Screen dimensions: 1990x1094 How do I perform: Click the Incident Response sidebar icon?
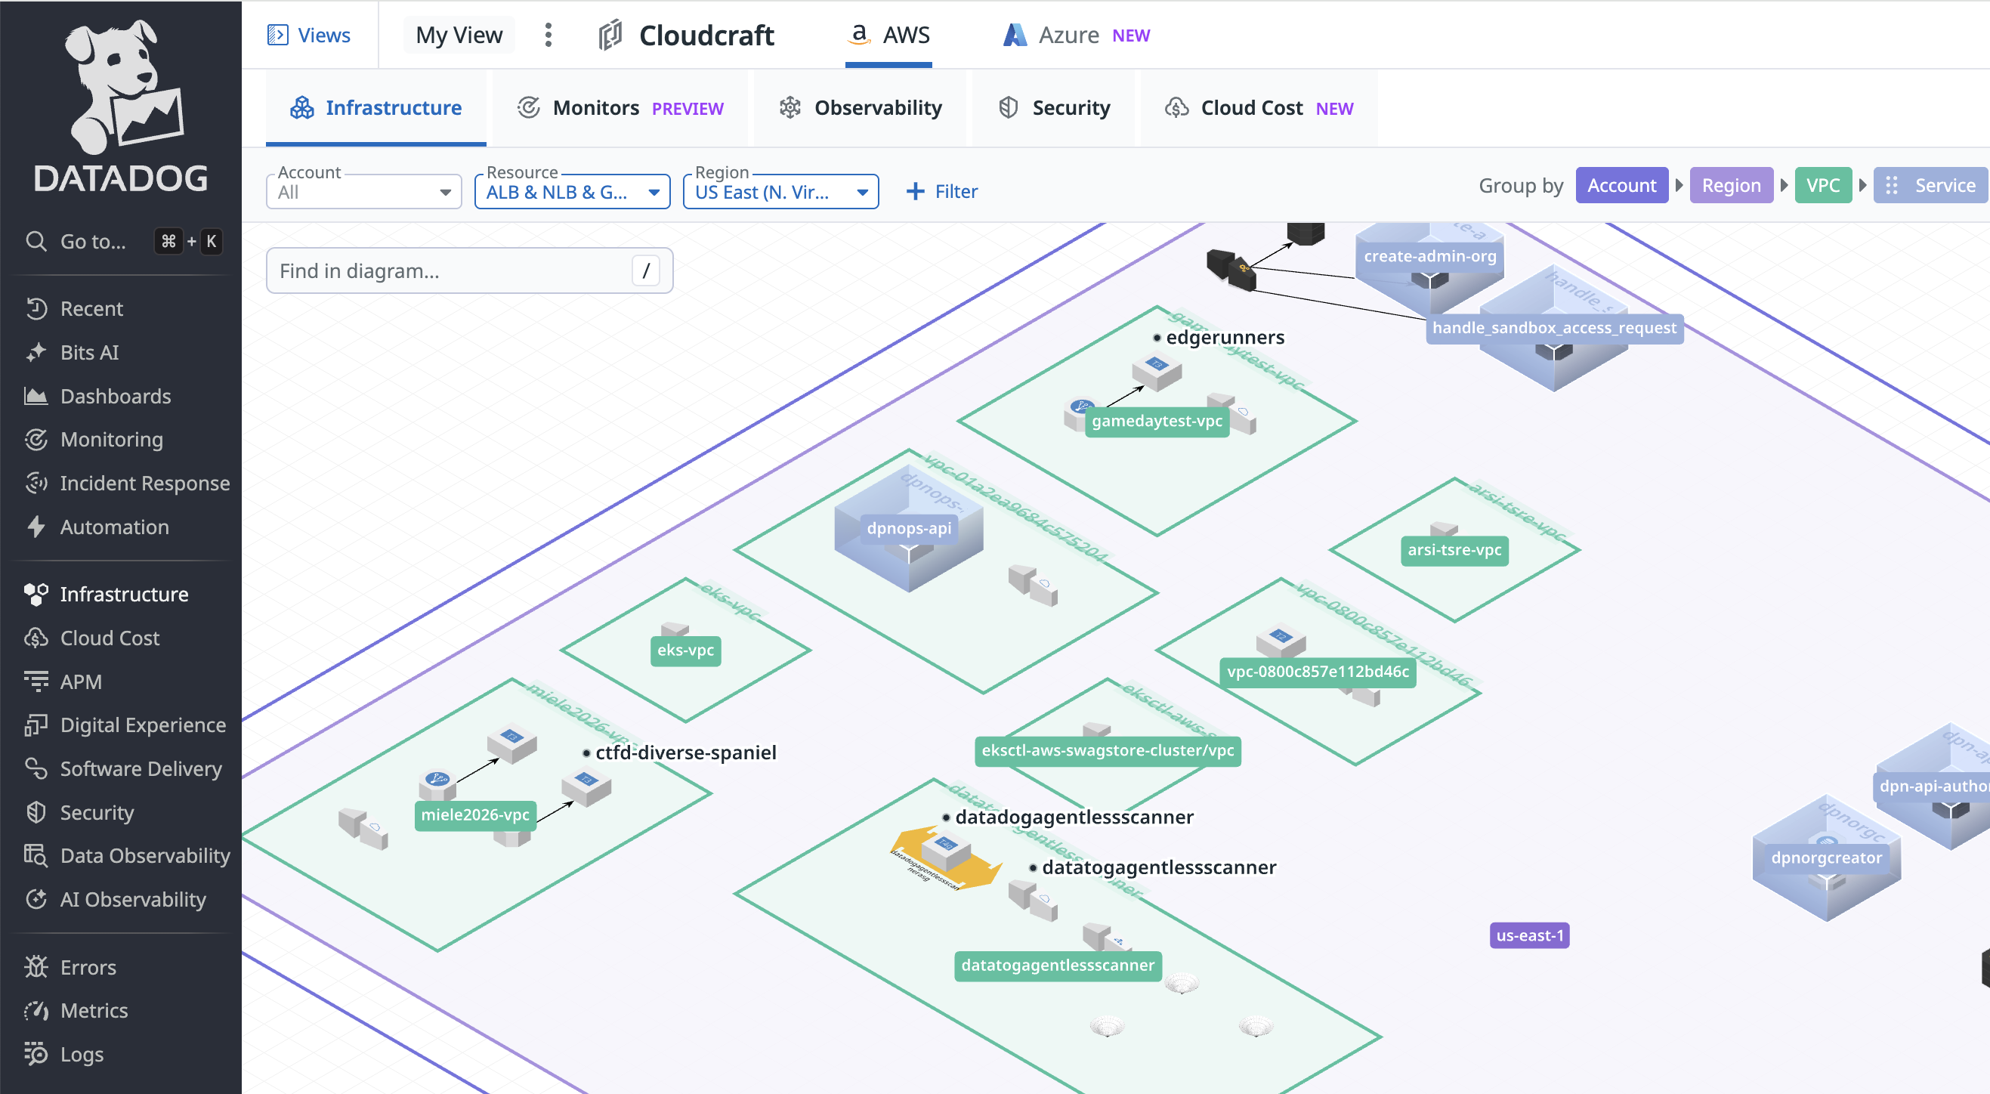(36, 484)
